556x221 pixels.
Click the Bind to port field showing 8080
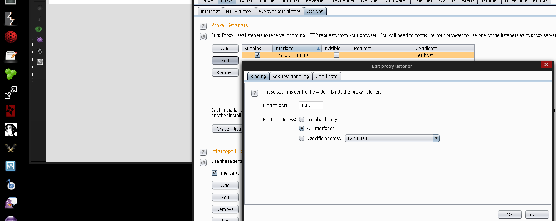click(x=311, y=105)
